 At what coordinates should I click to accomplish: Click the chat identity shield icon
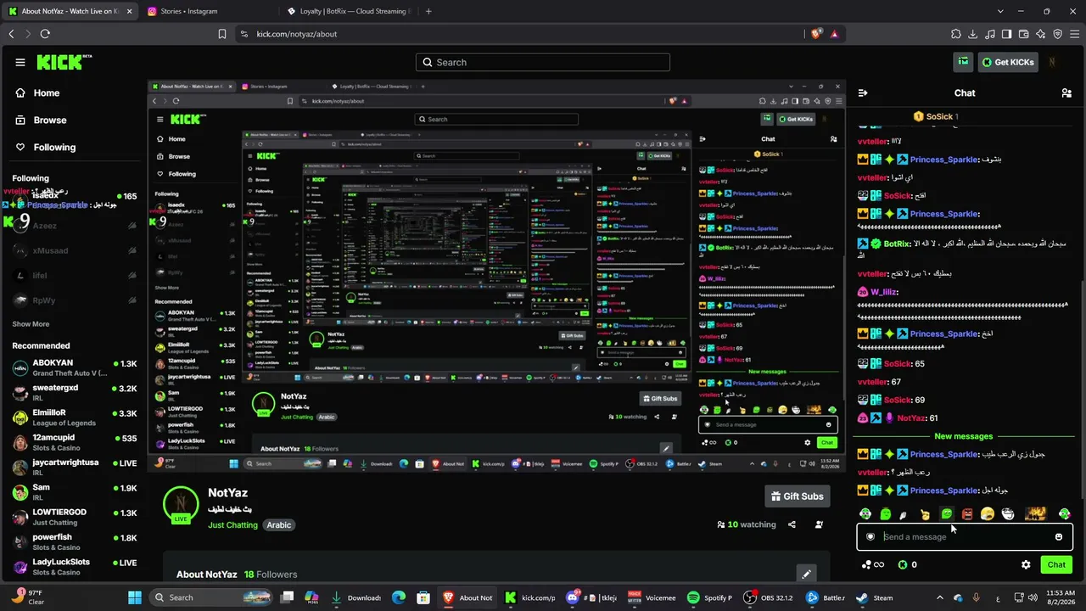[870, 536]
